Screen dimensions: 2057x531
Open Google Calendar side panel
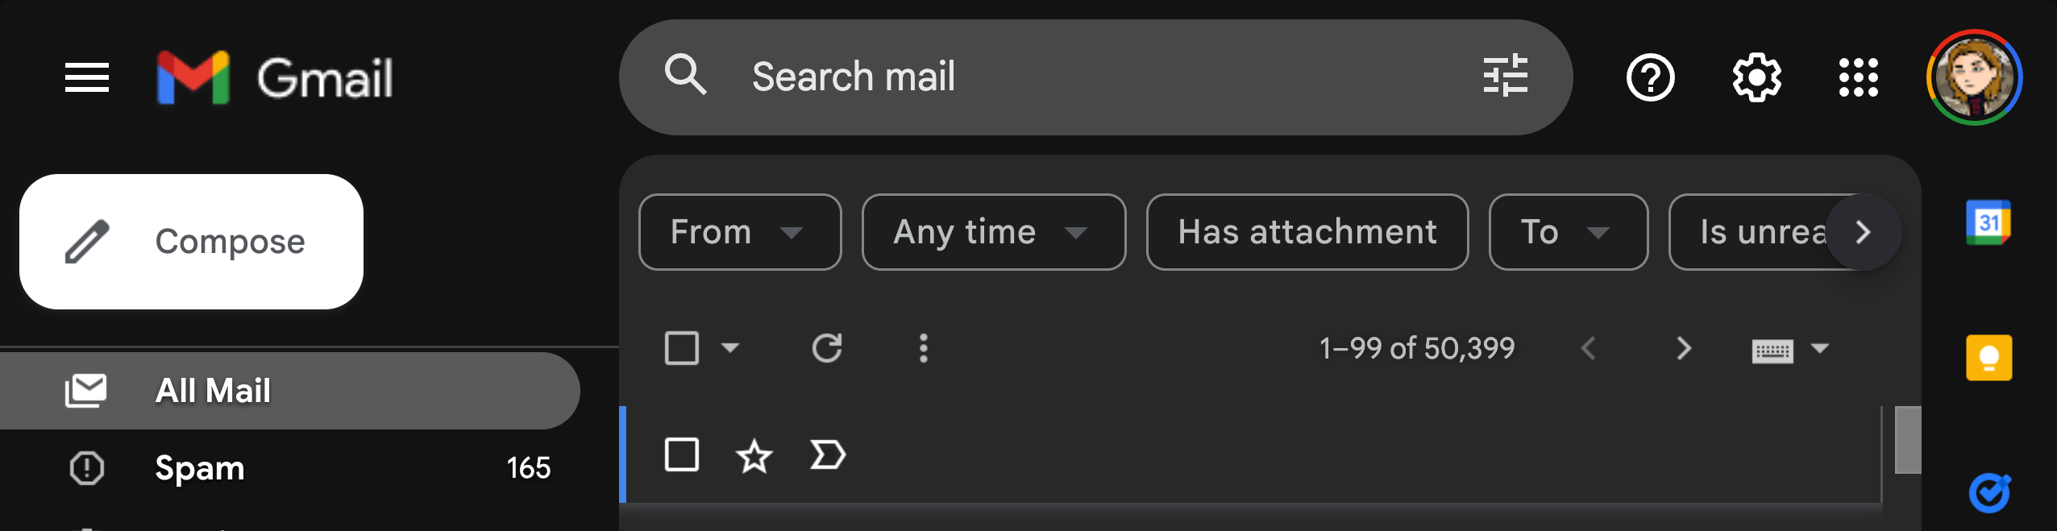[x=1988, y=222]
